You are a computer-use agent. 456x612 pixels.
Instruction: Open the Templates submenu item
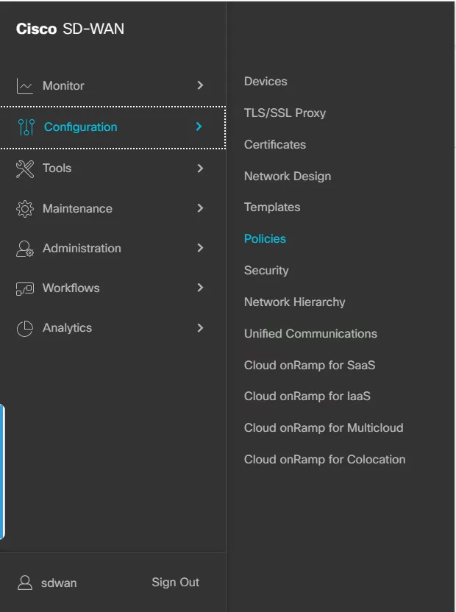pyautogui.click(x=272, y=207)
